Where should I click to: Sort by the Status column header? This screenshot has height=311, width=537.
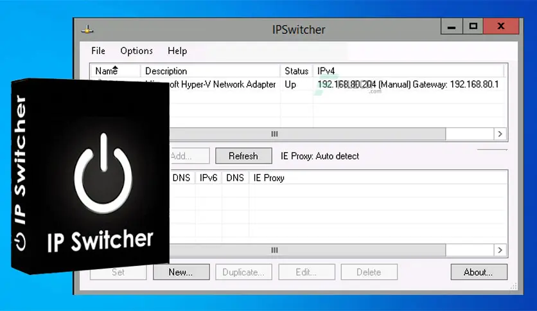[x=297, y=71]
